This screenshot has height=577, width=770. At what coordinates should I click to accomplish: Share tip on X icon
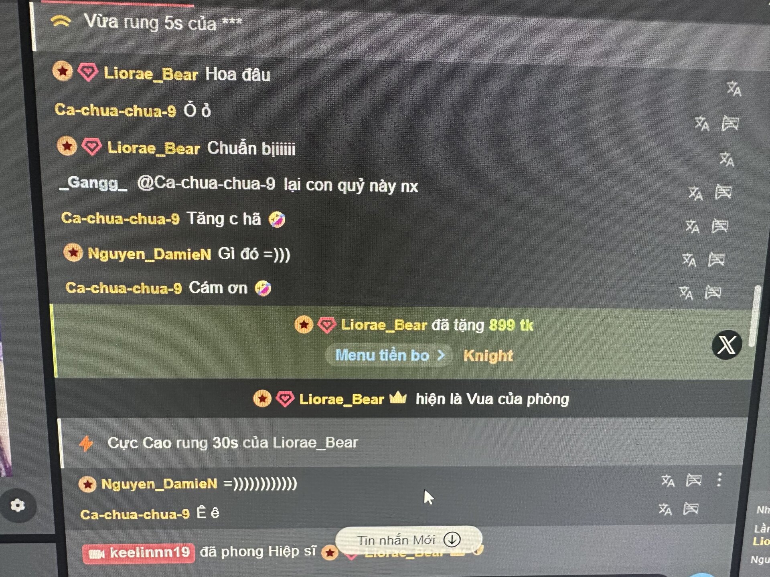(727, 345)
